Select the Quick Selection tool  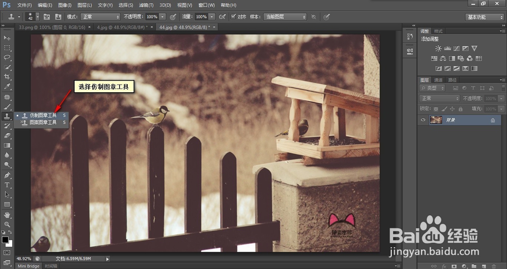7,67
